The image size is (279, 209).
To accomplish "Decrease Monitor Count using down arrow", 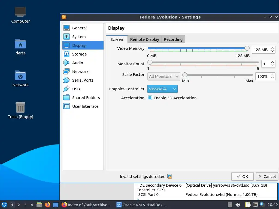I will pos(272,65).
